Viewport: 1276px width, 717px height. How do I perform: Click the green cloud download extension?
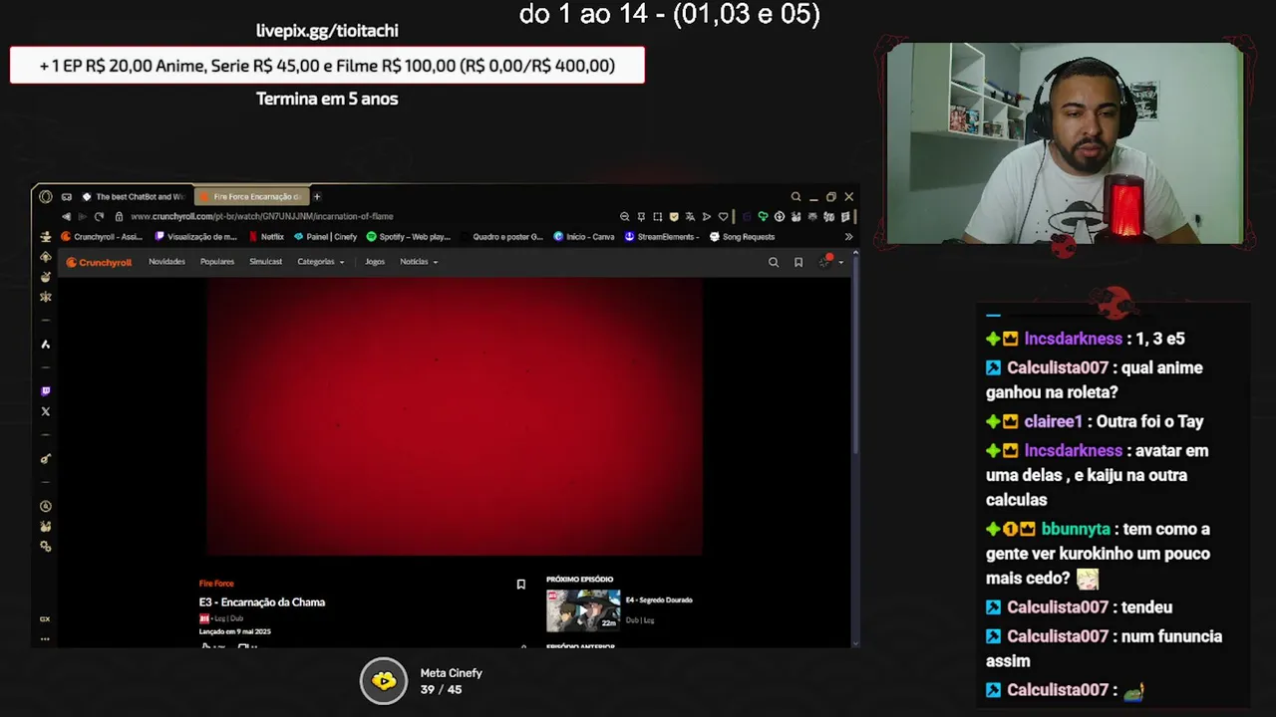click(763, 216)
